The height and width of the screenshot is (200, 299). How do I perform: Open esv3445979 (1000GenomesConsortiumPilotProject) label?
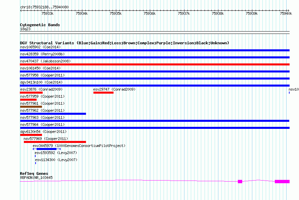tap(79, 146)
